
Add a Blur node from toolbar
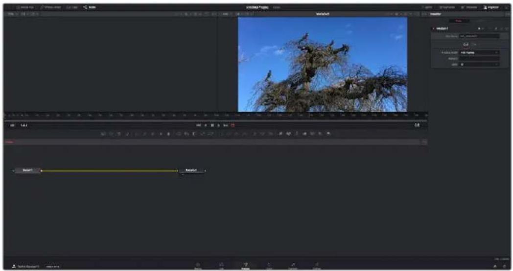pos(168,134)
